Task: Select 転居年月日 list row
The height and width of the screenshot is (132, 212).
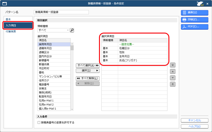Action: [54, 97]
